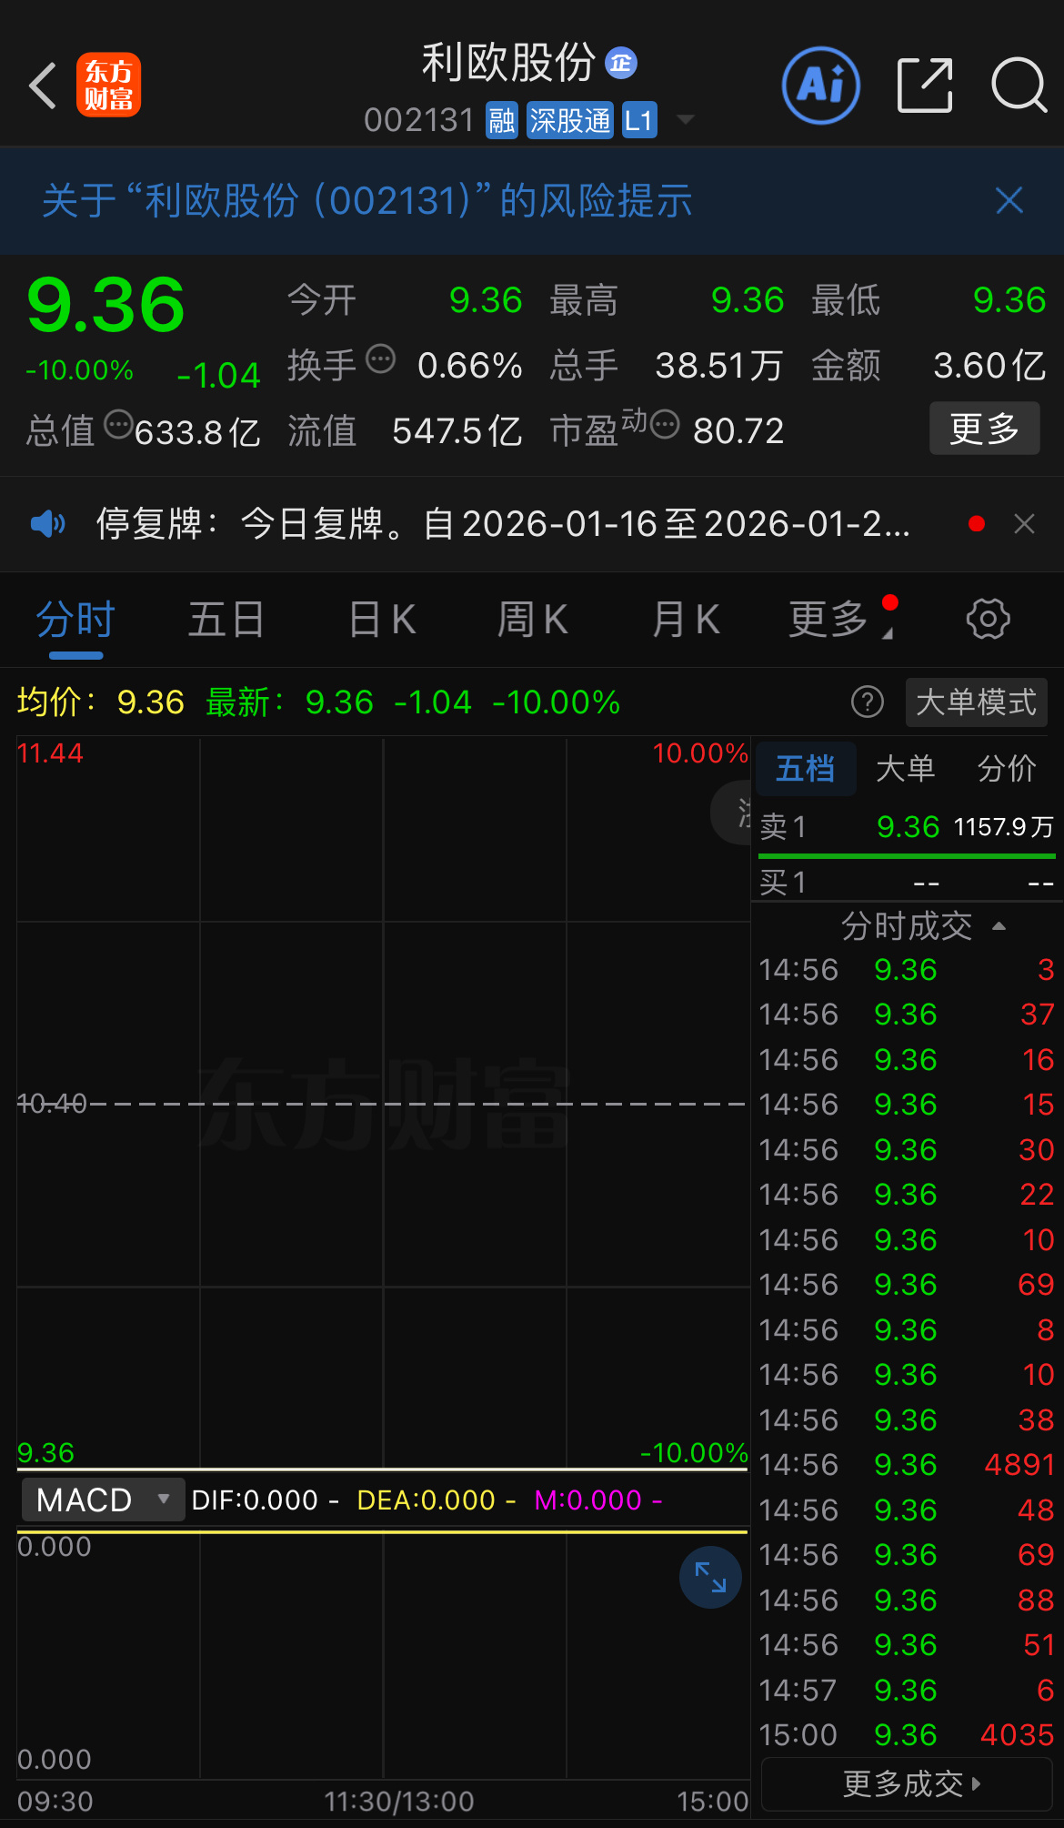The height and width of the screenshot is (1828, 1064).
Task: Tap the blue 企 enterprise badge
Action: pos(621,63)
